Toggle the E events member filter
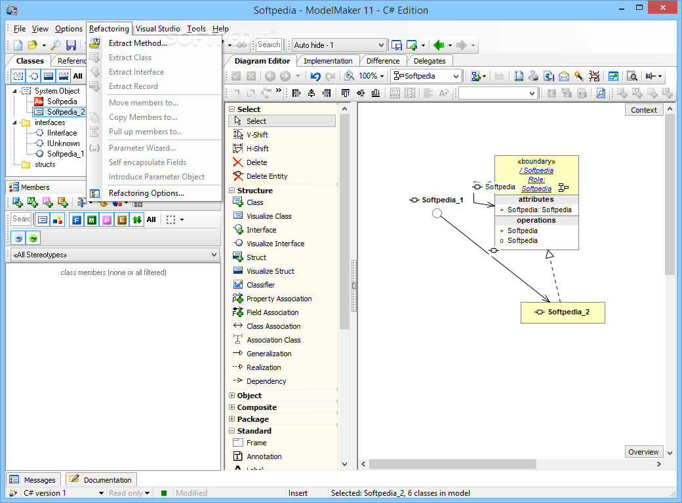The image size is (682, 503). (122, 220)
